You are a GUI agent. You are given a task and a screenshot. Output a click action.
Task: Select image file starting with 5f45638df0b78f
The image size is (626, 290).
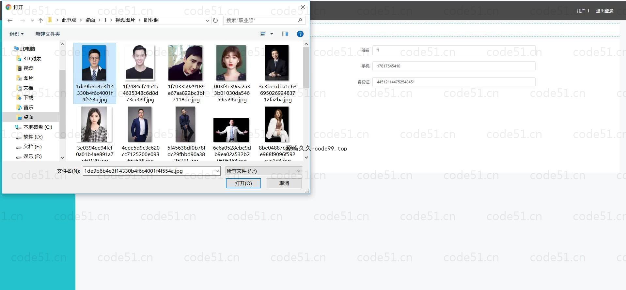click(186, 133)
